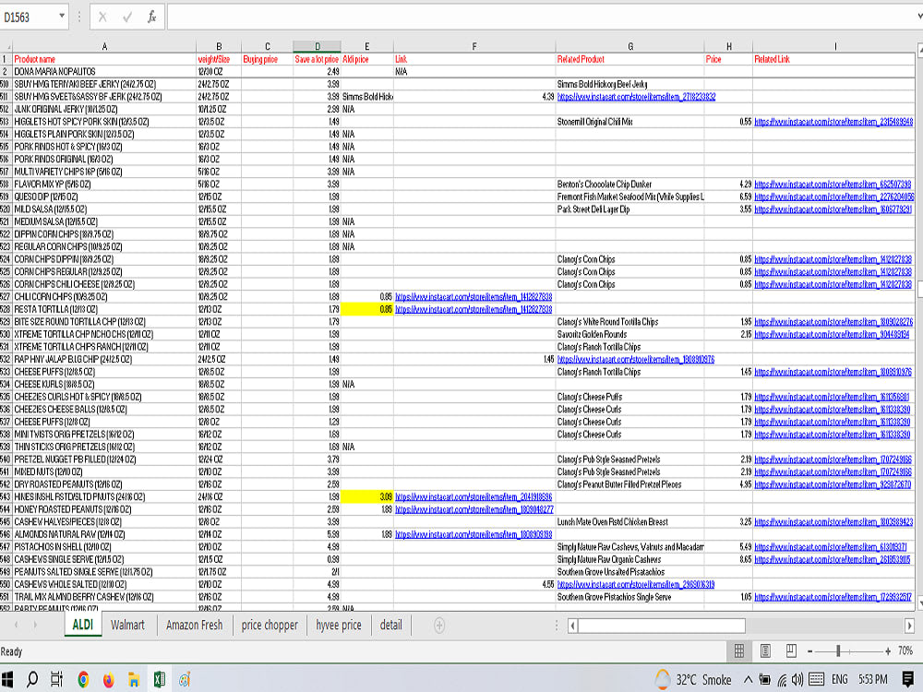
Task: Open the instacart link in row 546
Action: (473, 534)
